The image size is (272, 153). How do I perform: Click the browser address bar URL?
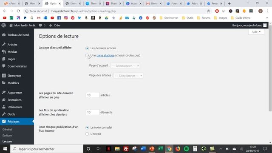click(x=83, y=11)
